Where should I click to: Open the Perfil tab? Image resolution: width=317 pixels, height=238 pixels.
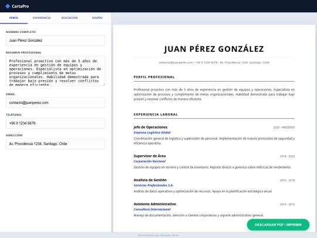[14, 18]
